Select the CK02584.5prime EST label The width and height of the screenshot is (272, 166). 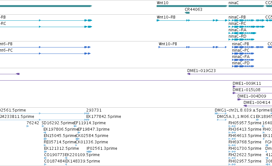pyautogui.click(x=92, y=136)
